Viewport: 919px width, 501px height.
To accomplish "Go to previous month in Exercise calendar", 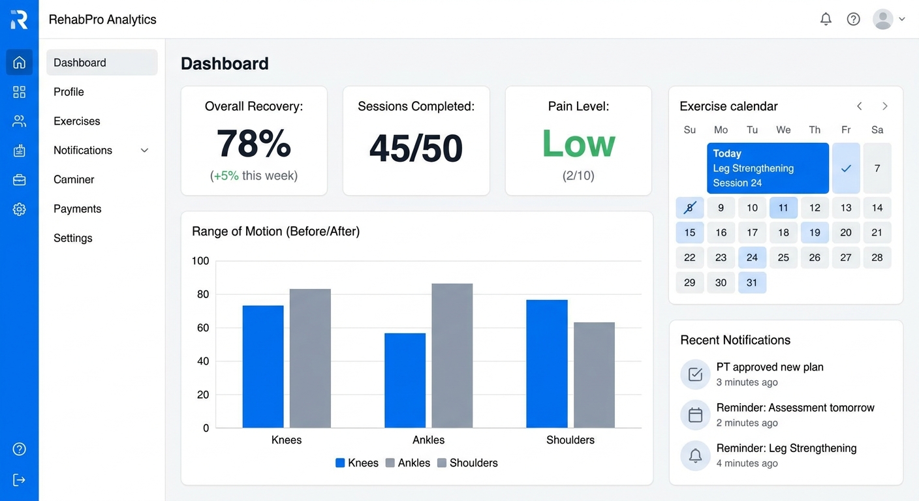I will pos(860,106).
